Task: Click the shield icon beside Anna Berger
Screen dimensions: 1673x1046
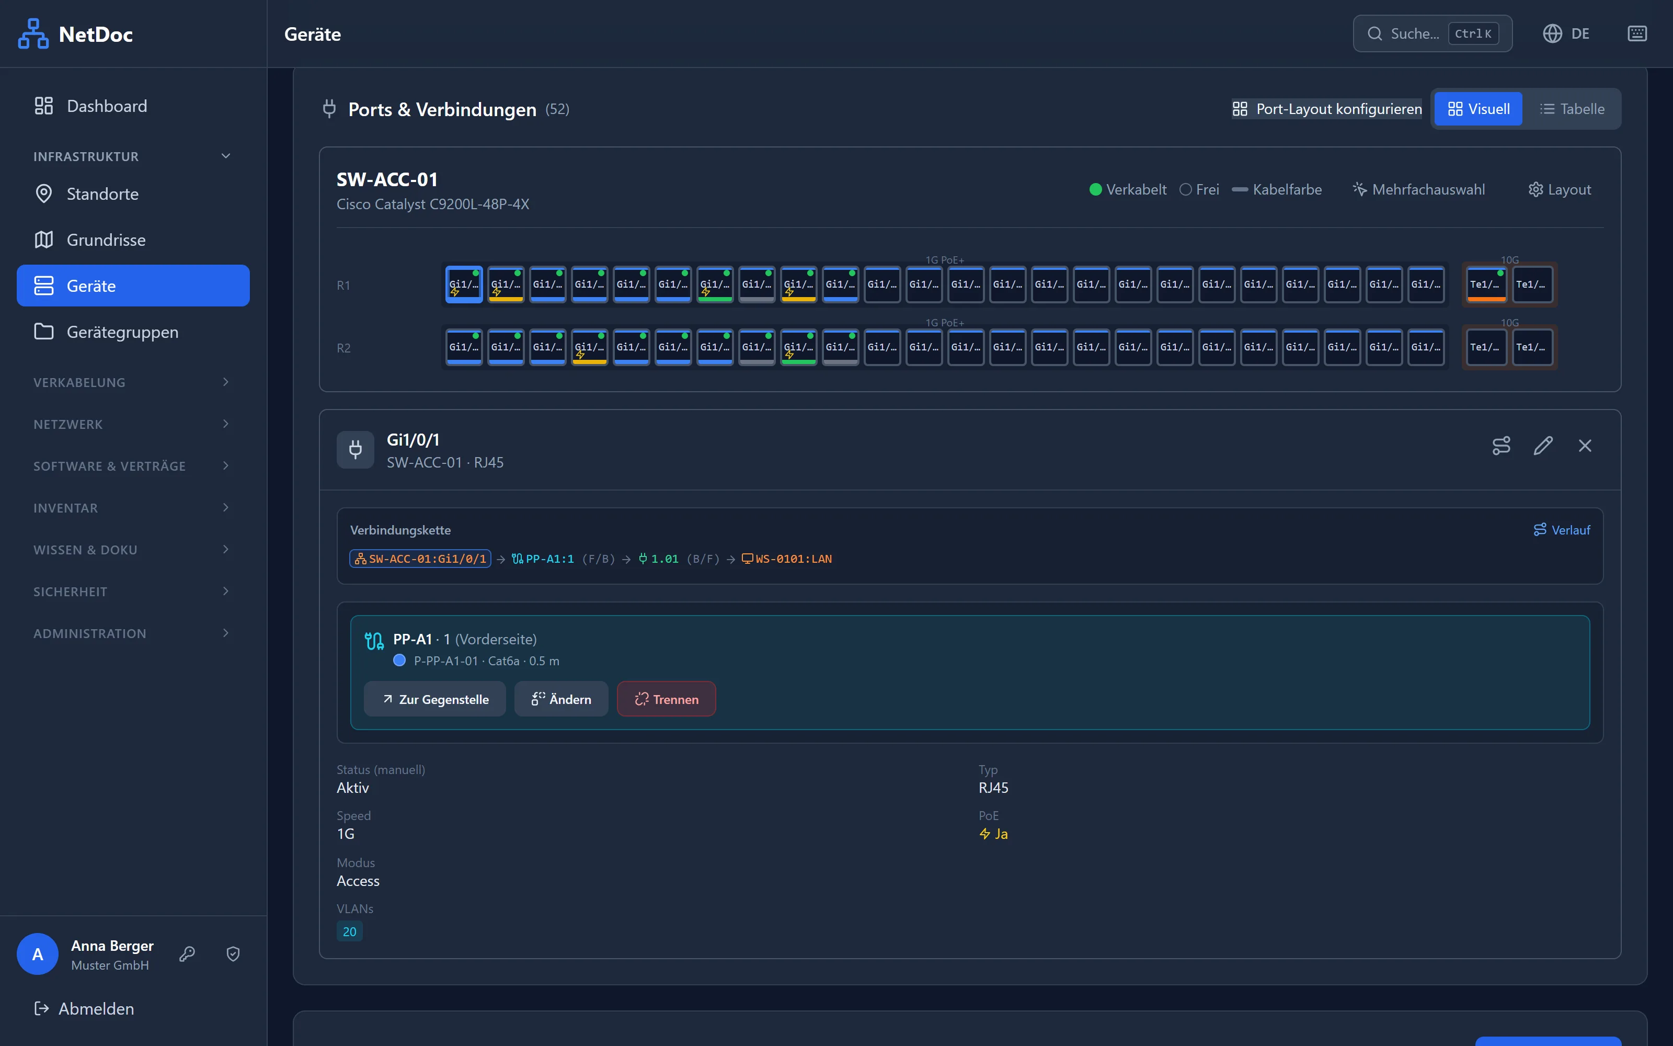Action: click(233, 954)
